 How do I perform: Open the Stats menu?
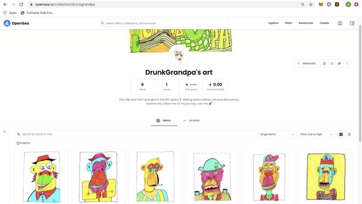(x=288, y=23)
